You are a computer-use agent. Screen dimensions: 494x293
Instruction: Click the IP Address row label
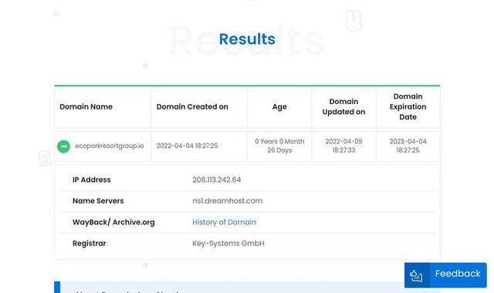[x=91, y=180]
